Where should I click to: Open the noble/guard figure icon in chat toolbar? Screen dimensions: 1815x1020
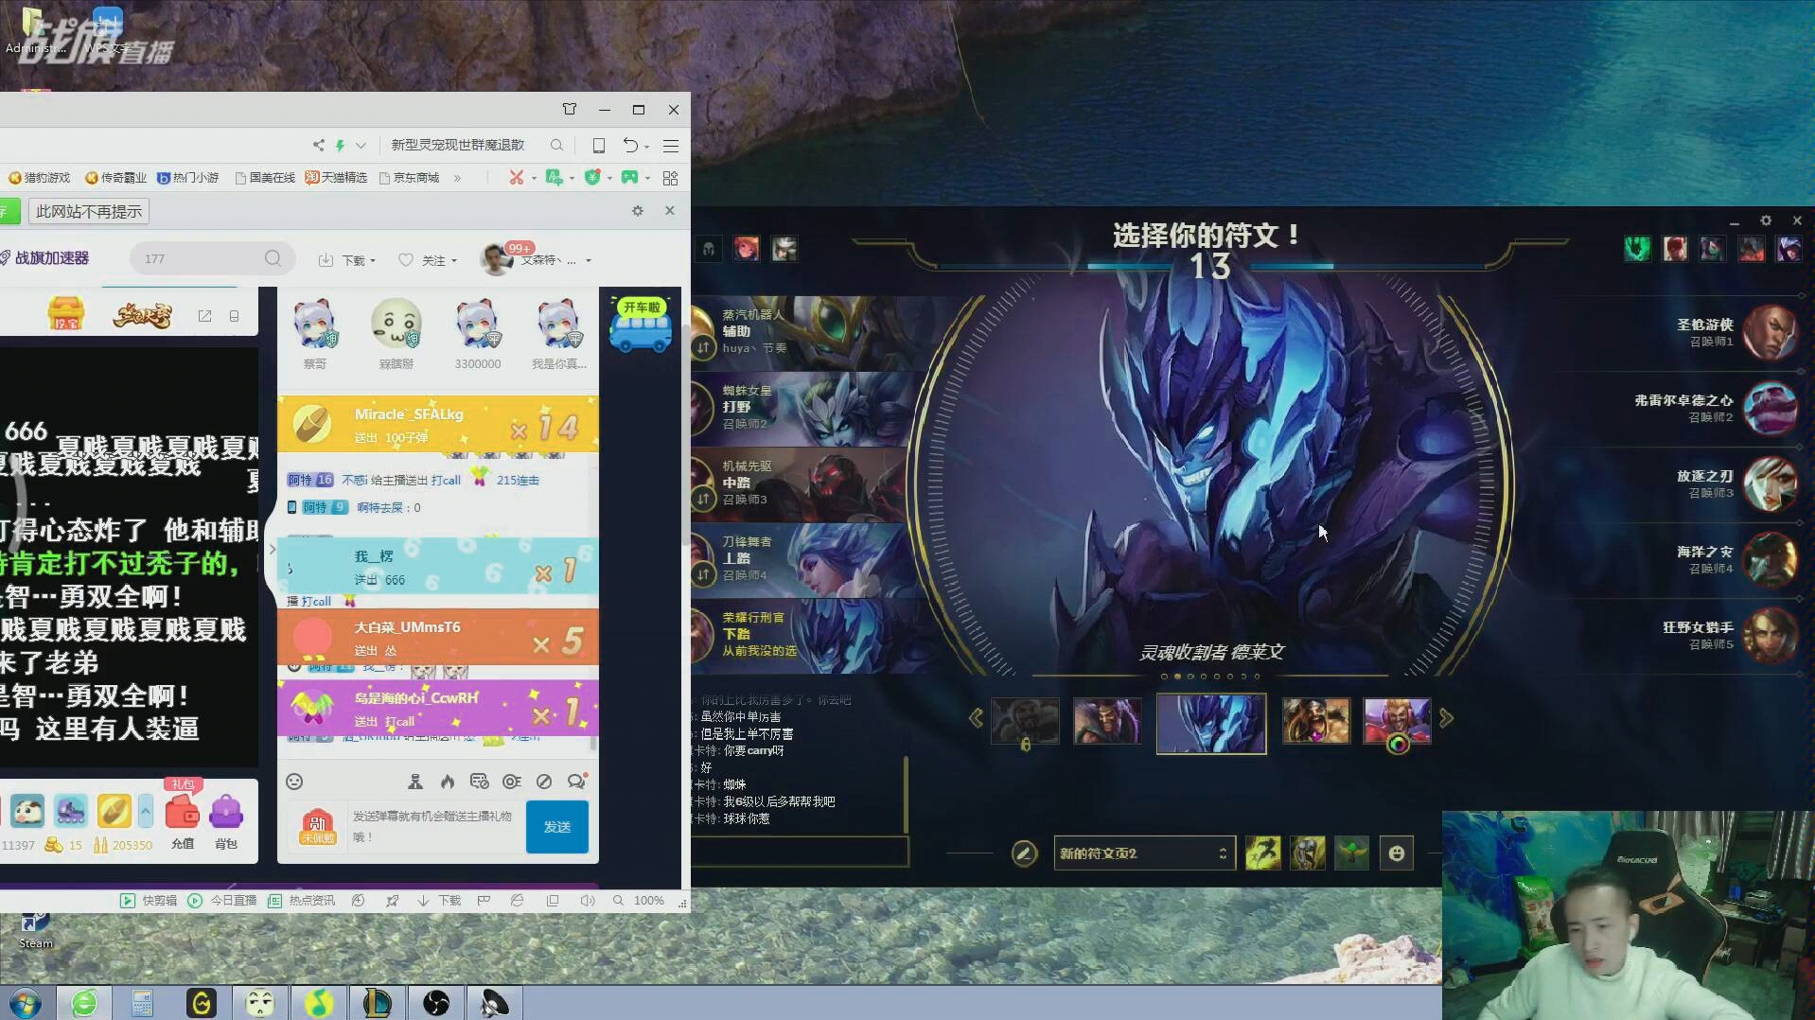tap(414, 782)
